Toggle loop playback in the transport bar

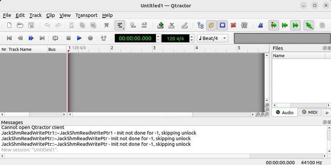pos(55,38)
